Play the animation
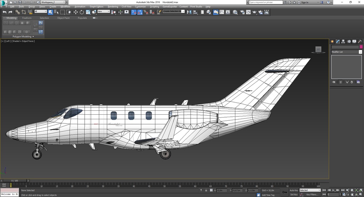The width and height of the screenshot is (364, 197). tap(333, 190)
